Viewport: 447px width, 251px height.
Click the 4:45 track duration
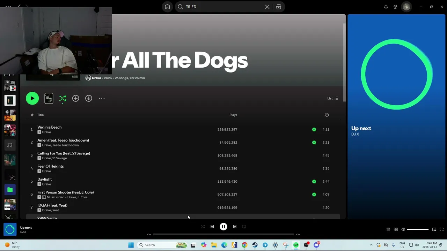pos(326,155)
